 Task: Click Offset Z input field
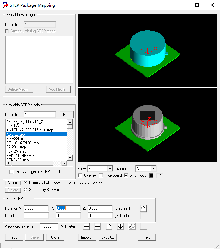pyautogui.click(x=100, y=216)
